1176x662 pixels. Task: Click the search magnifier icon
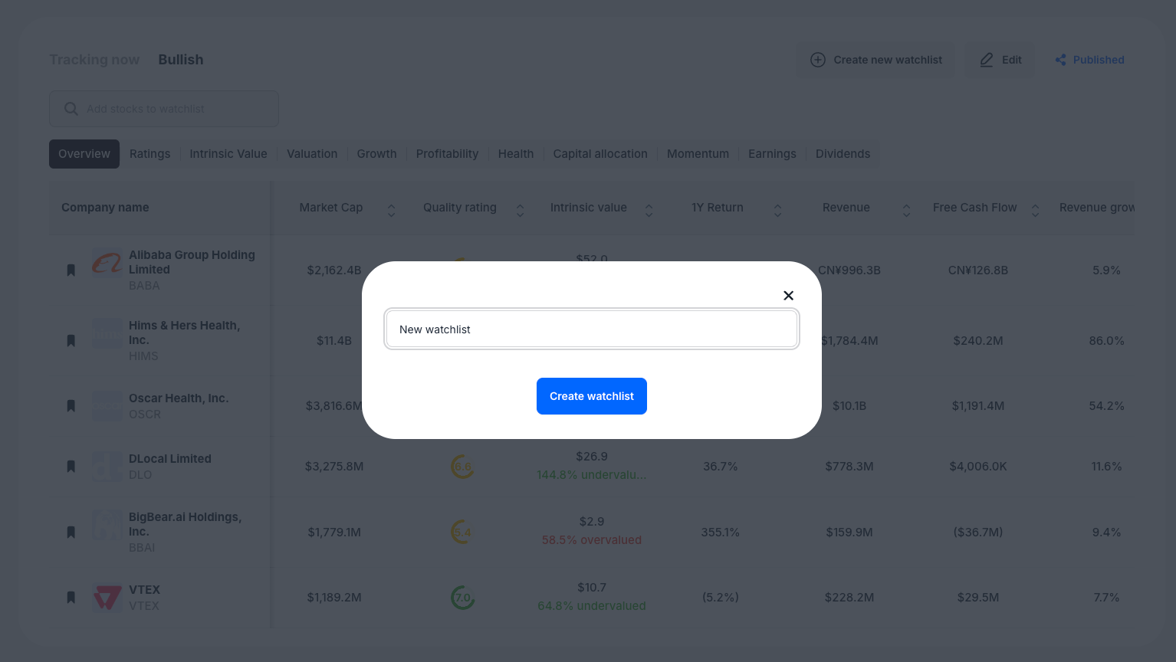click(71, 109)
